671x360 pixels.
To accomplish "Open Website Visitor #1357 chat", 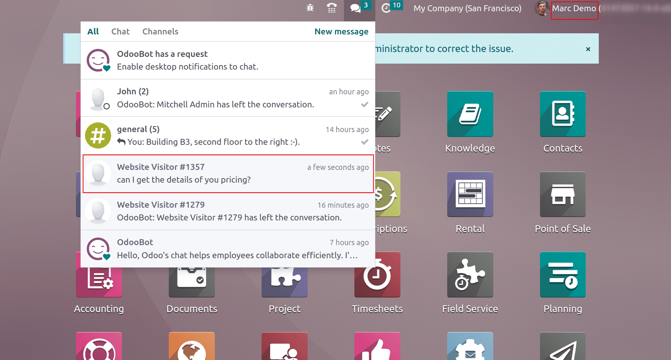I will [x=228, y=174].
